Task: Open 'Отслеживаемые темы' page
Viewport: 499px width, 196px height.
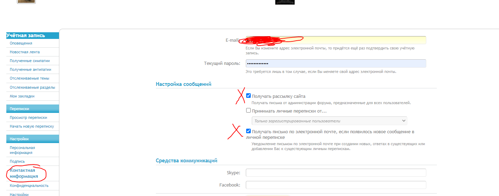Action: [x=29, y=78]
